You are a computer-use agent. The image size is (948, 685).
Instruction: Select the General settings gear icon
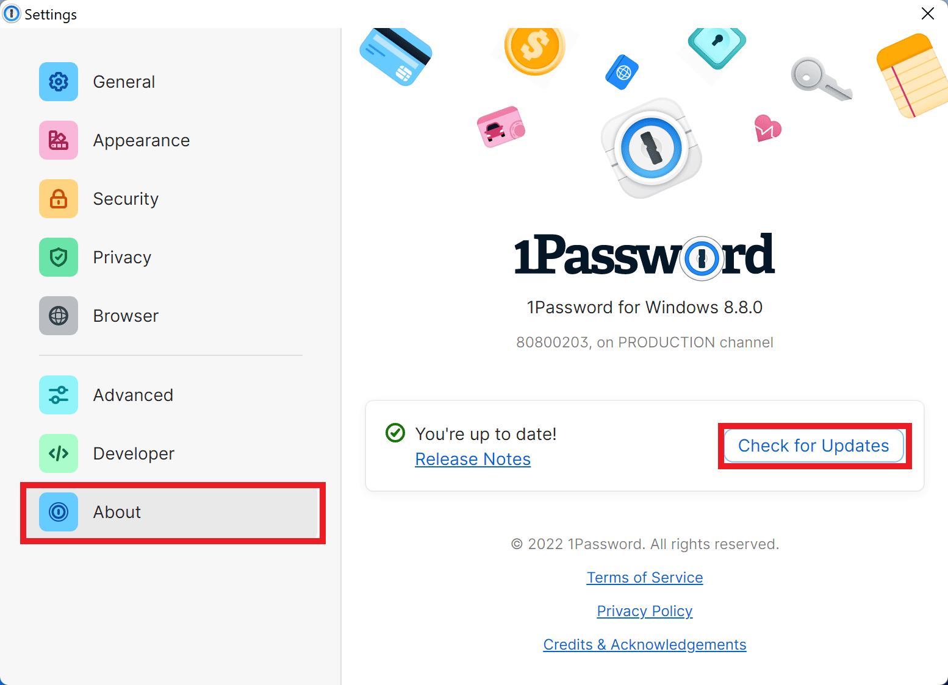(58, 81)
